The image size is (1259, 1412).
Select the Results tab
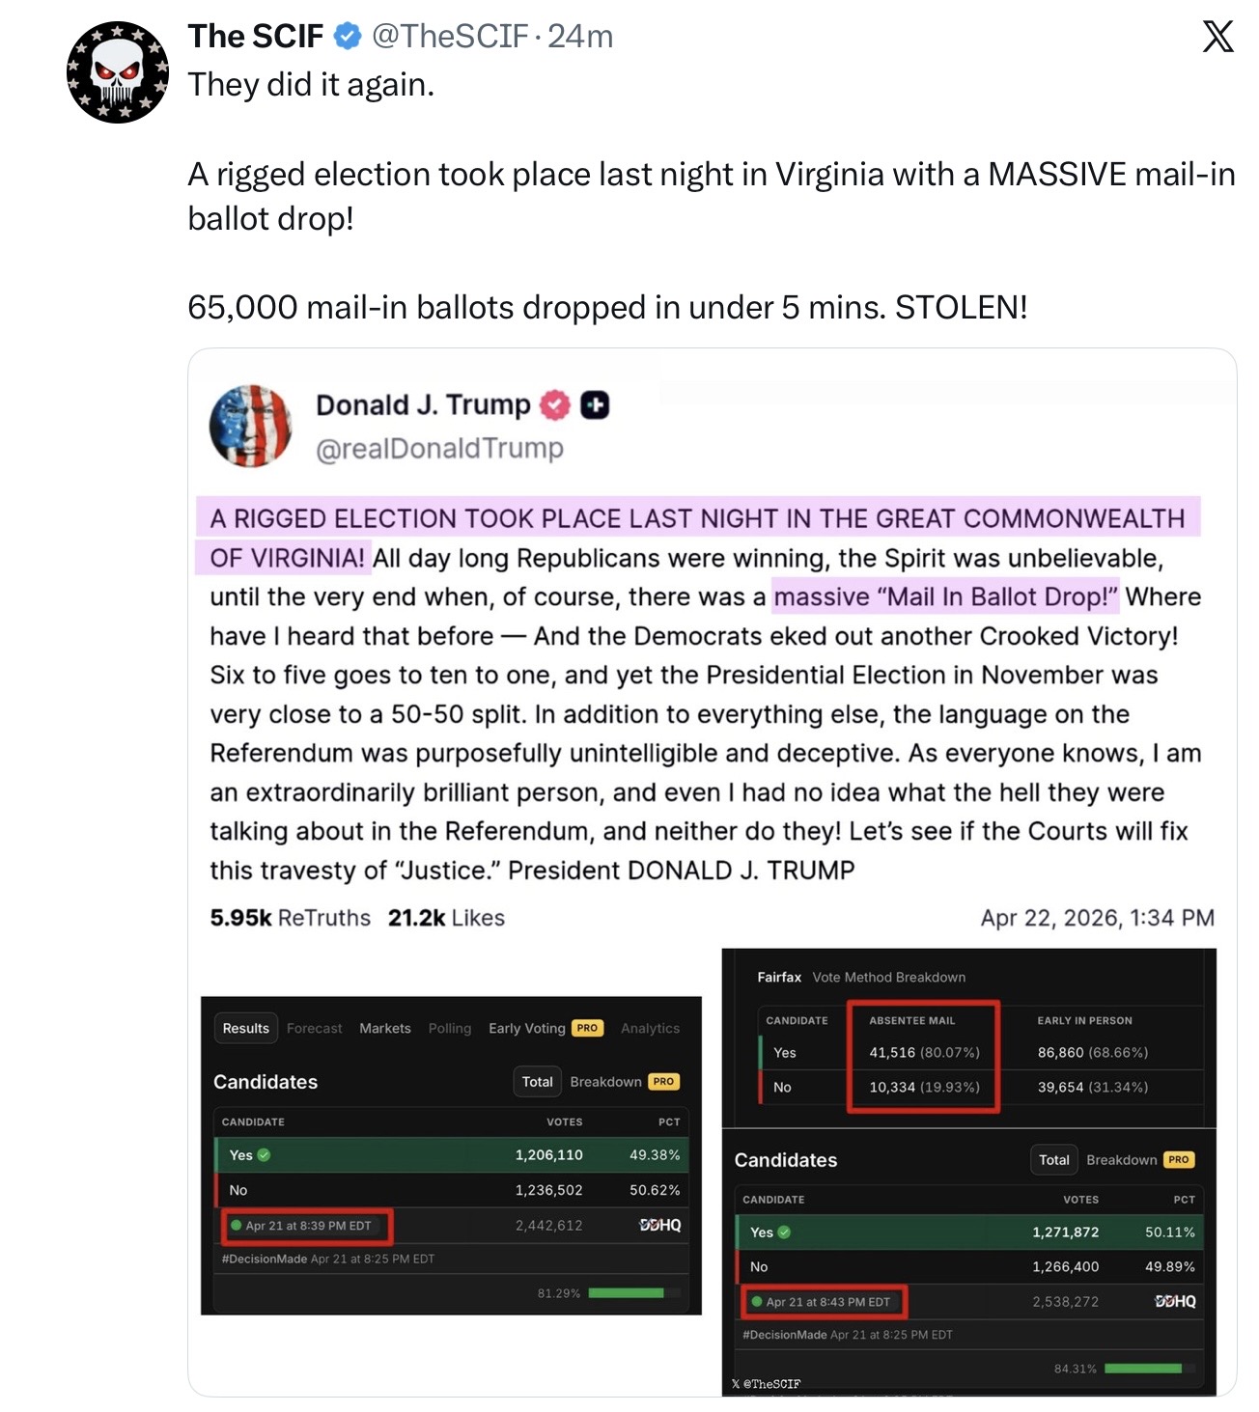pyautogui.click(x=245, y=1028)
